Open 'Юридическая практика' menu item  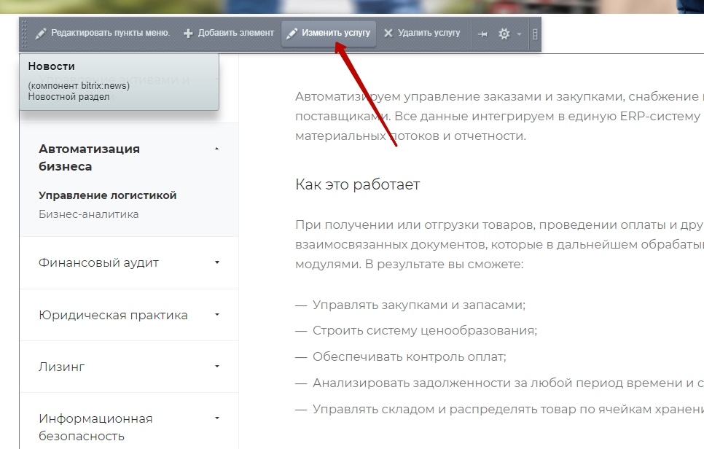coord(113,315)
